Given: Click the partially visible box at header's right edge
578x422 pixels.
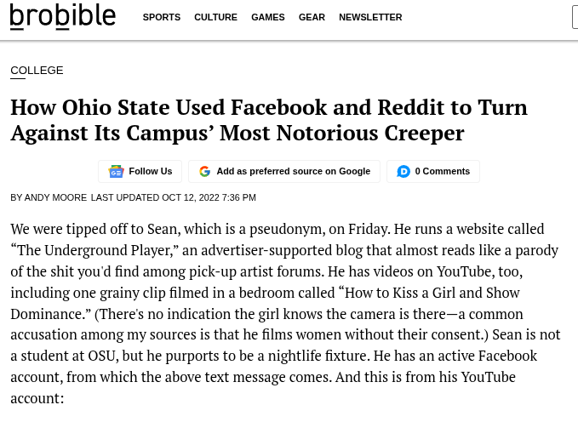Looking at the screenshot, I should coord(575,17).
